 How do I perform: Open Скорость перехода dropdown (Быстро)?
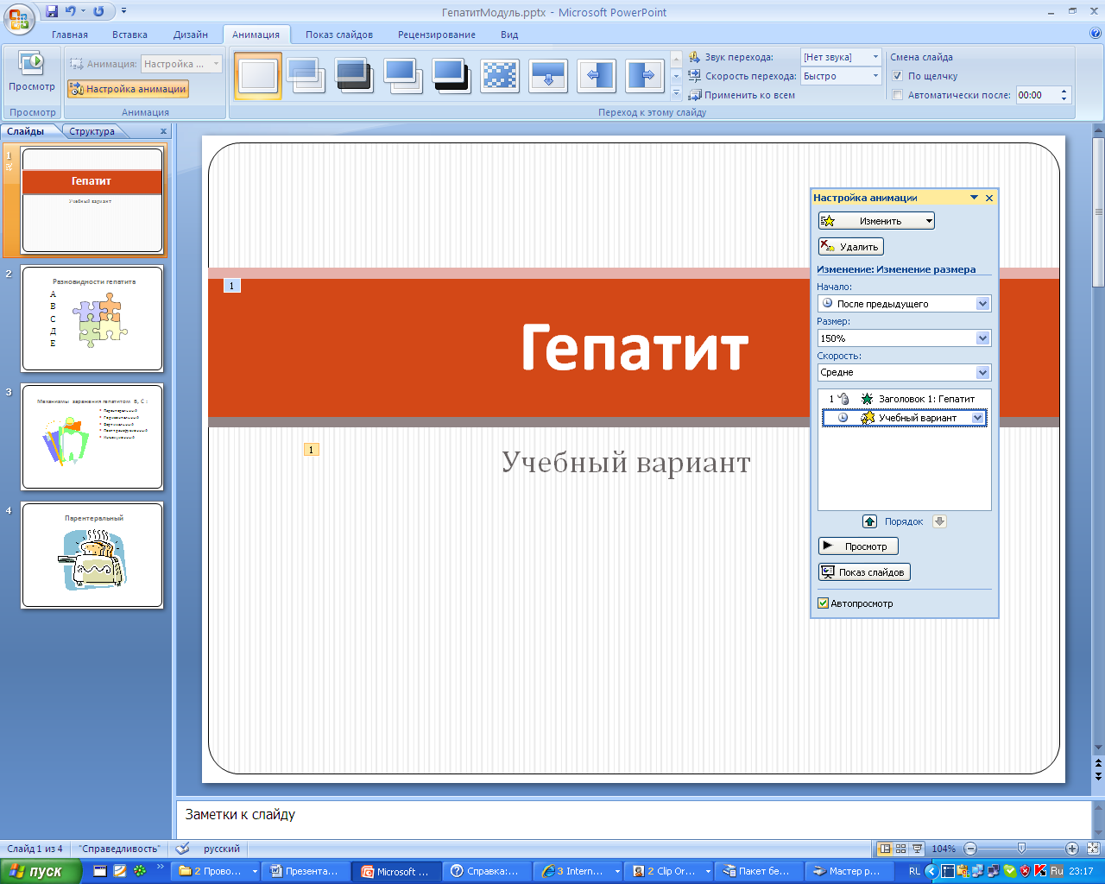875,76
